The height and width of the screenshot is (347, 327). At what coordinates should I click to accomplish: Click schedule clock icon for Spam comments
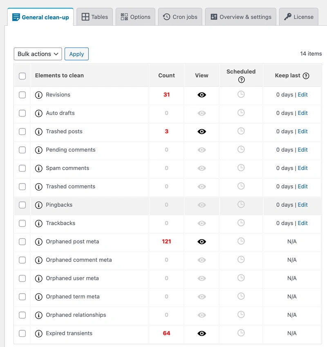[241, 168]
